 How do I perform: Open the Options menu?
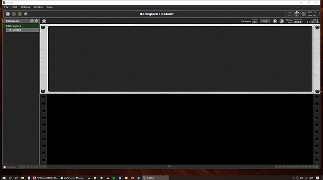[25, 7]
